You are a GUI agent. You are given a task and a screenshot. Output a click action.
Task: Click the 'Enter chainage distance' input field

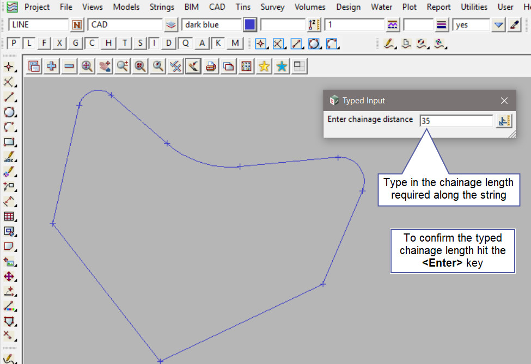(456, 121)
